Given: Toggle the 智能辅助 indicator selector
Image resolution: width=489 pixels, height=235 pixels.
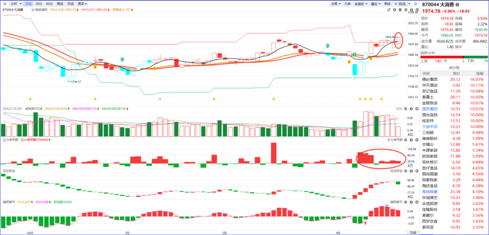Looking at the screenshot, I should coord(33,10).
